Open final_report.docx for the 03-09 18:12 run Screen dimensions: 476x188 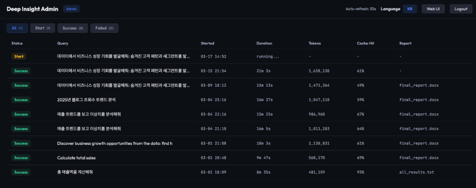click(418, 86)
